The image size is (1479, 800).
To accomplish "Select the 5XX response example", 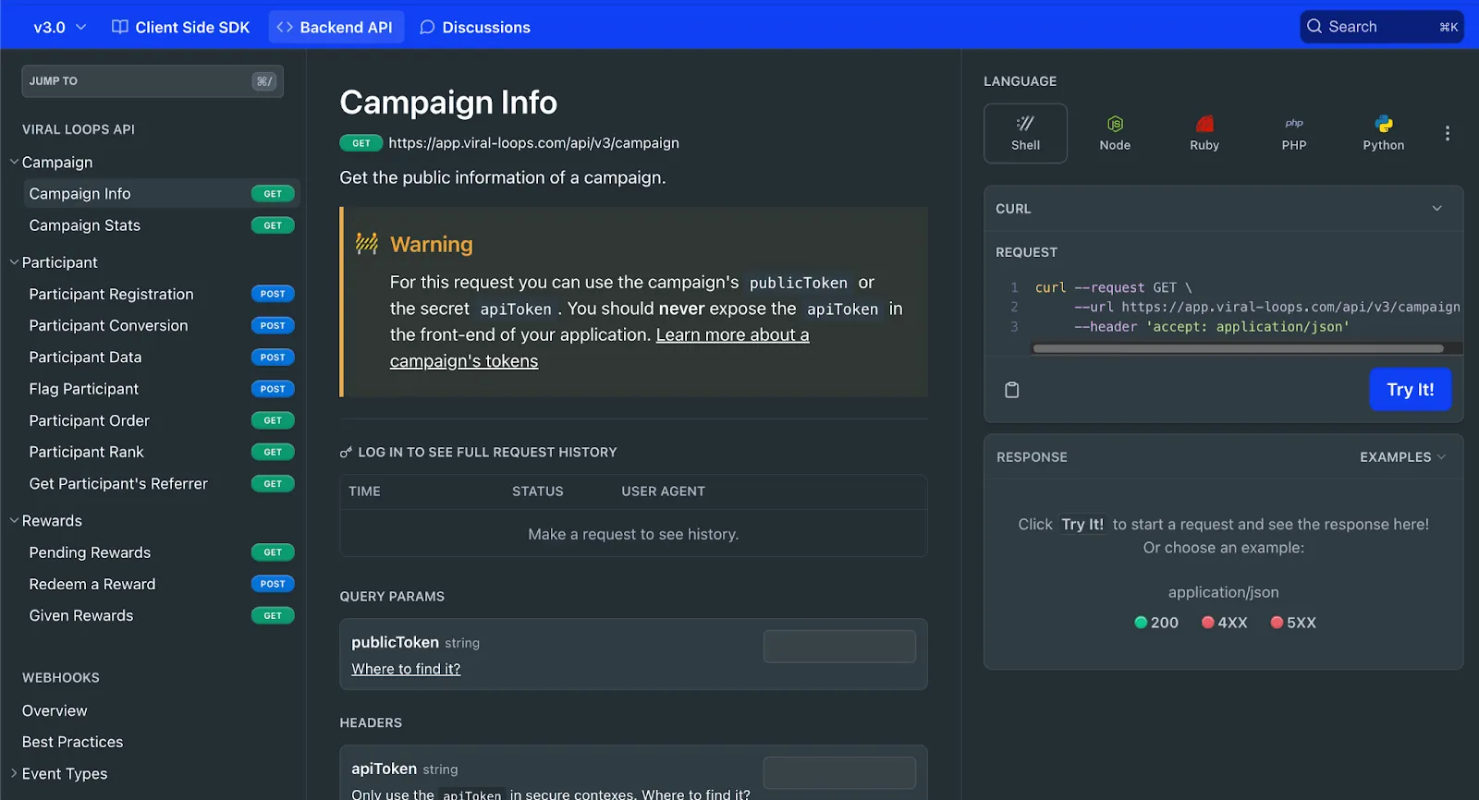I will click(1293, 623).
